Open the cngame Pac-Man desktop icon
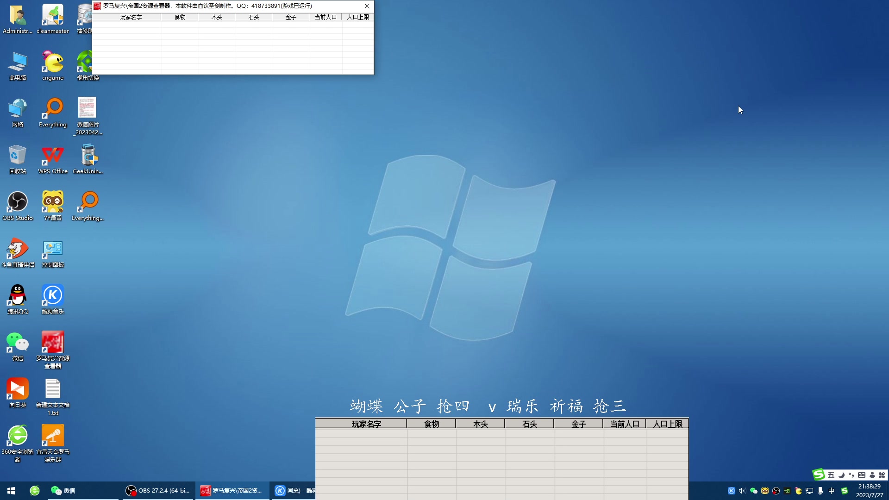 coord(53,62)
